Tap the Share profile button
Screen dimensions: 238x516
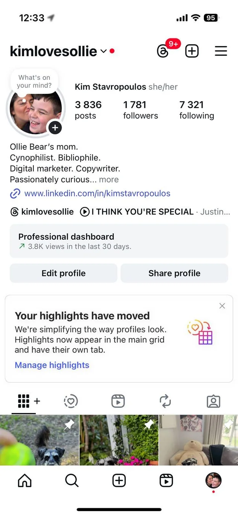coord(174,273)
